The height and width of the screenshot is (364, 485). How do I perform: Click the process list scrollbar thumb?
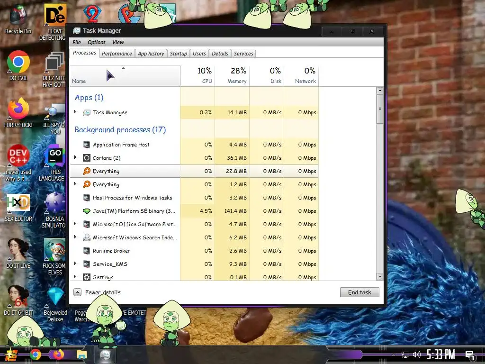click(x=380, y=109)
